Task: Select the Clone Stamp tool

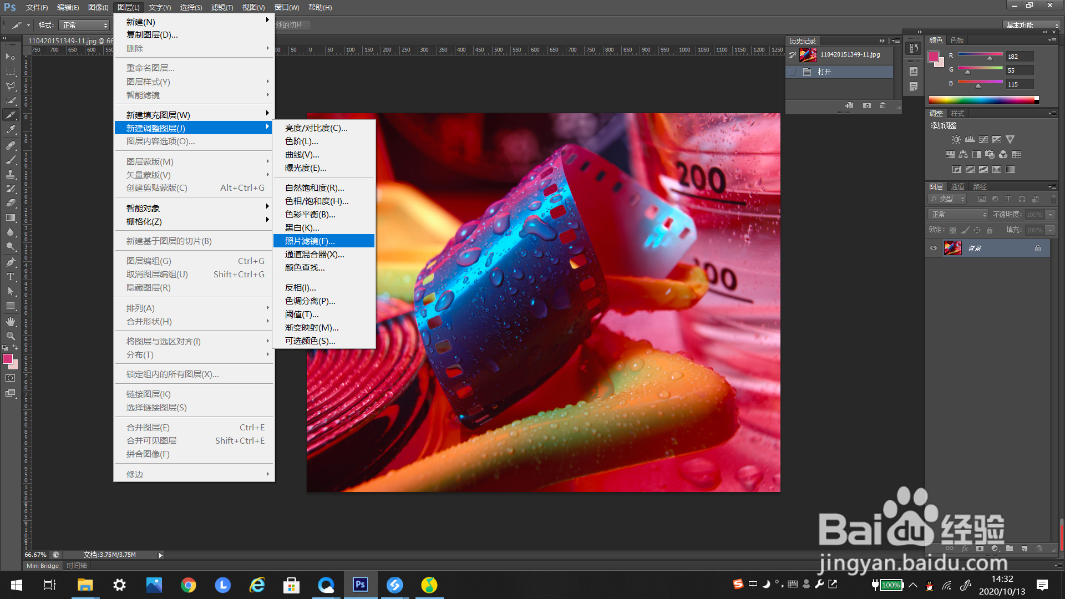Action: pos(11,174)
